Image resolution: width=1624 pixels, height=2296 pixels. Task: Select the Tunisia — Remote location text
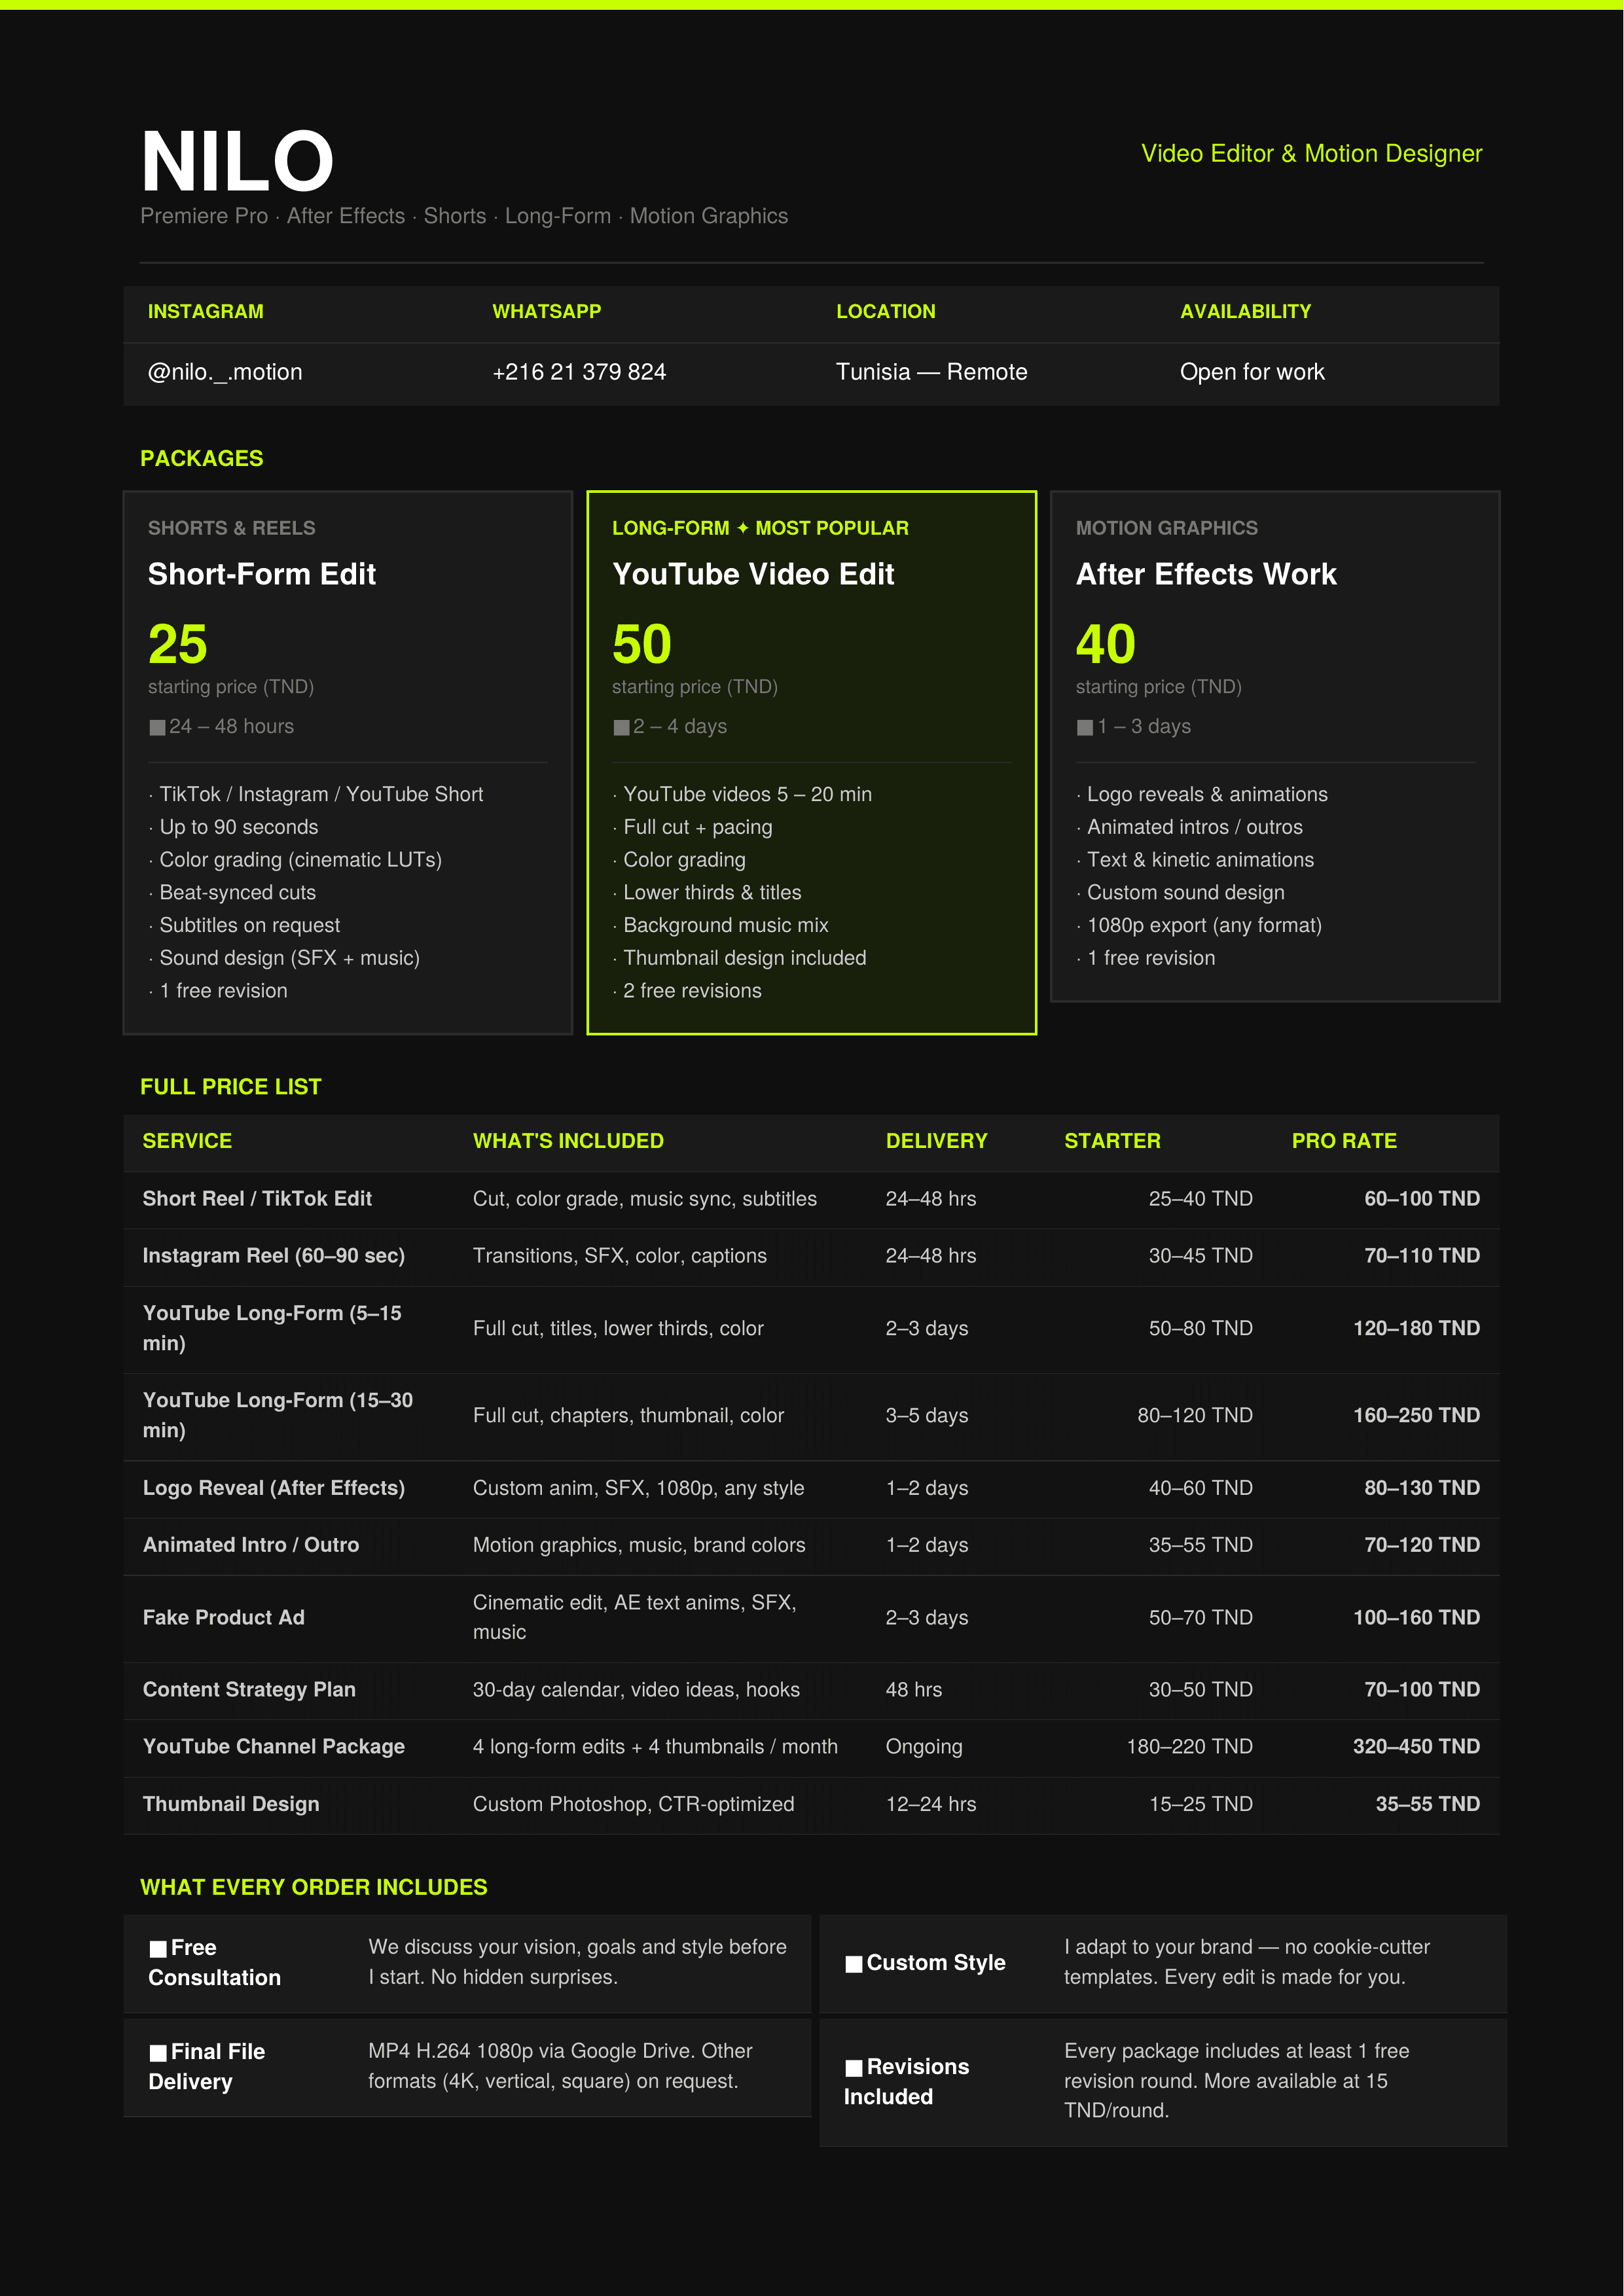pos(931,372)
